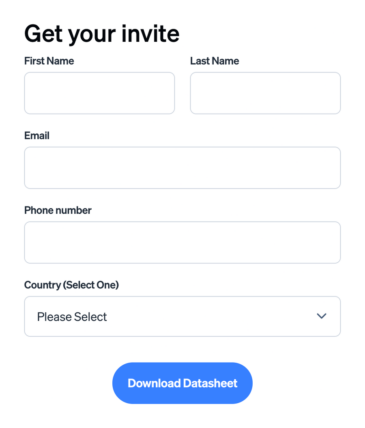Image resolution: width=365 pixels, height=428 pixels.
Task: Click inside the empty Email box
Action: click(x=182, y=168)
